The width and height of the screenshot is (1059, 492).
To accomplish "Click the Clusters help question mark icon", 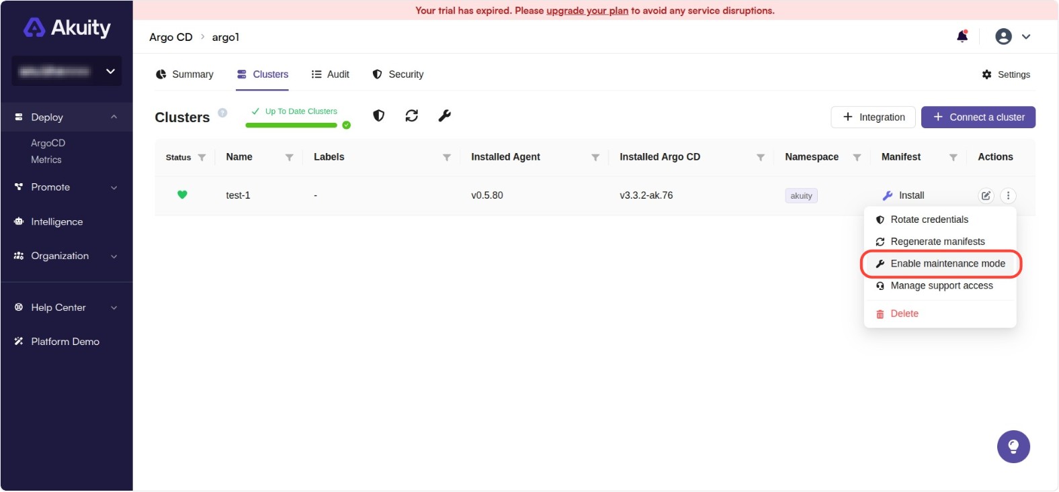I will (x=222, y=113).
